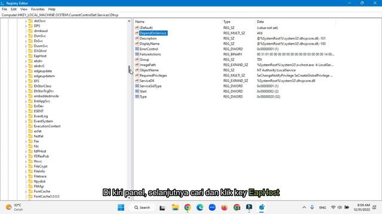The width and height of the screenshot is (382, 214).
Task: Expand the DsmSvc key
Action: click(x=26, y=36)
